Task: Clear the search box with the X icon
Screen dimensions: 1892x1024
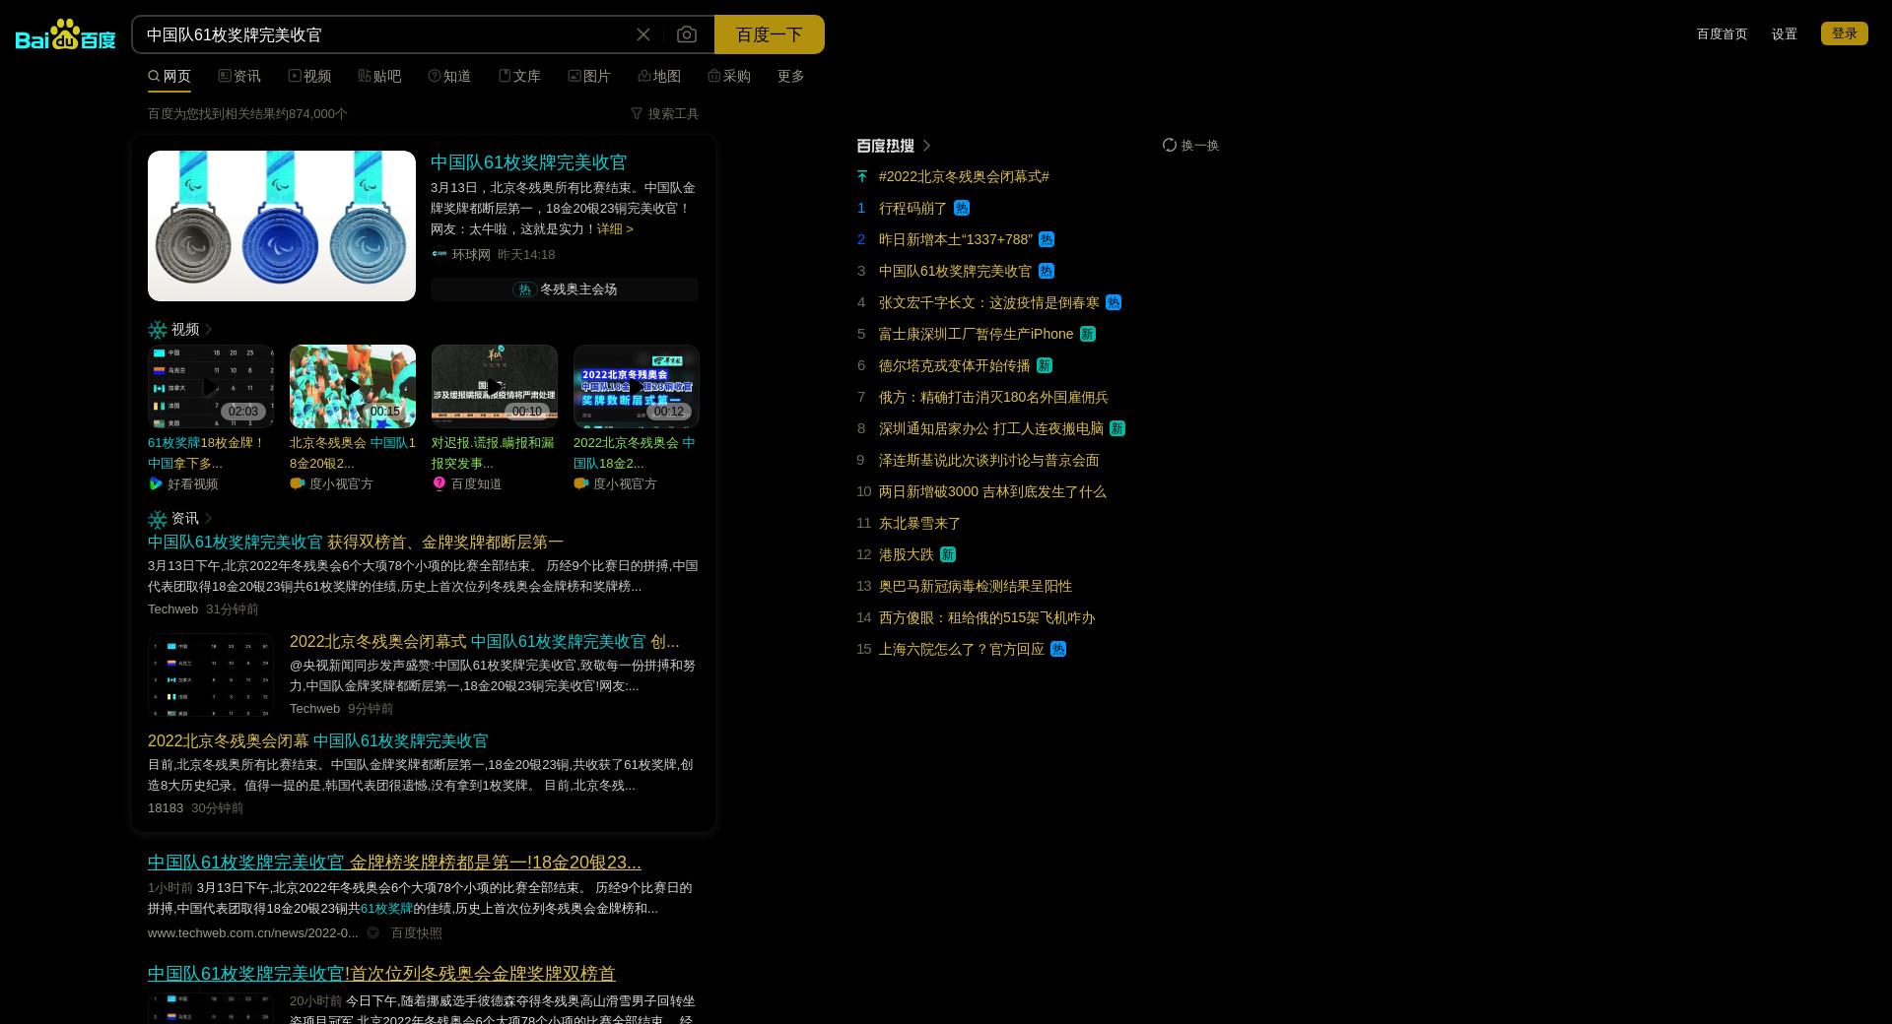Action: (643, 34)
